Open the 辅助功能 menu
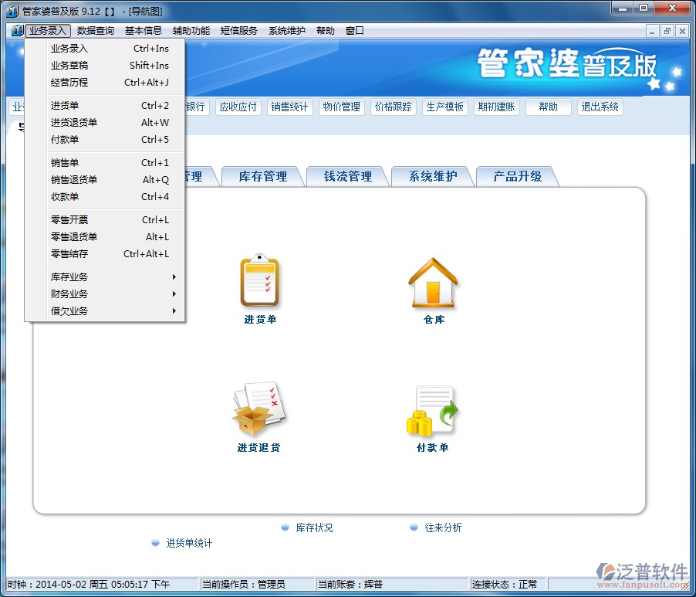696x597 pixels. [x=191, y=31]
